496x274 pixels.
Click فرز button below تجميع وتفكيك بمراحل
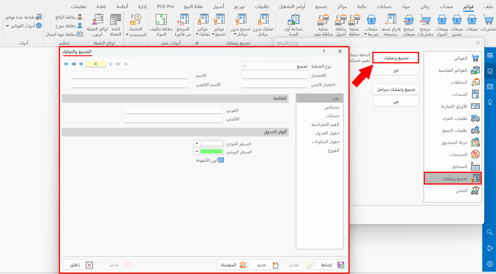tap(396, 101)
